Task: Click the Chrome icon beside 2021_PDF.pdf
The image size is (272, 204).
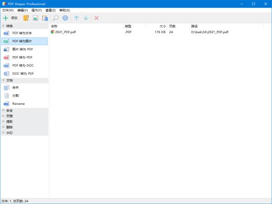Action: tap(53, 32)
